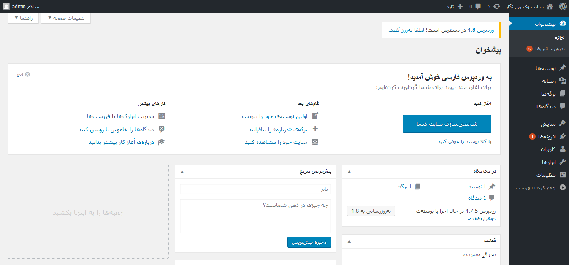Screen dimensions: 569x265
Task: Click the widgets management grid icon
Action: click(161, 116)
